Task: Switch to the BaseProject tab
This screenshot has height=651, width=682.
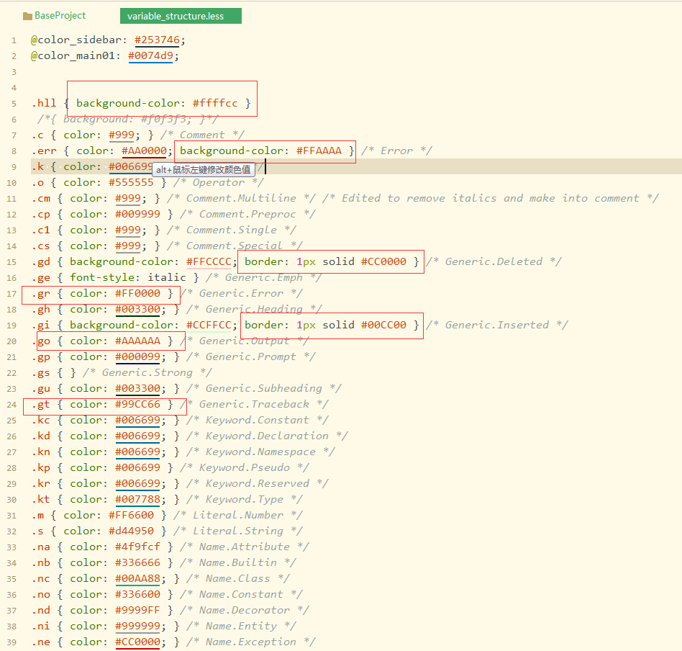Action: click(60, 16)
